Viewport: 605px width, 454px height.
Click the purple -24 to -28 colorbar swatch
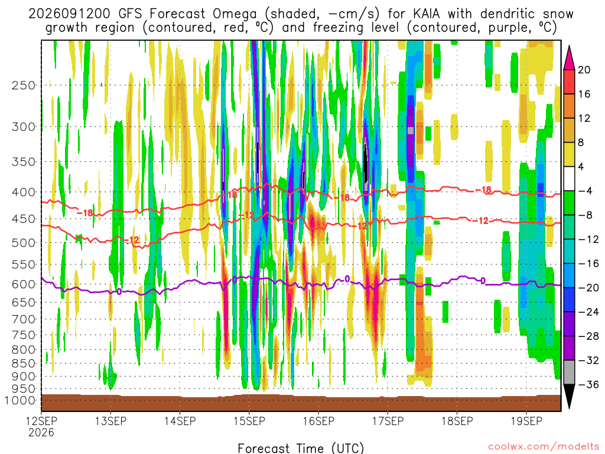pos(569,324)
